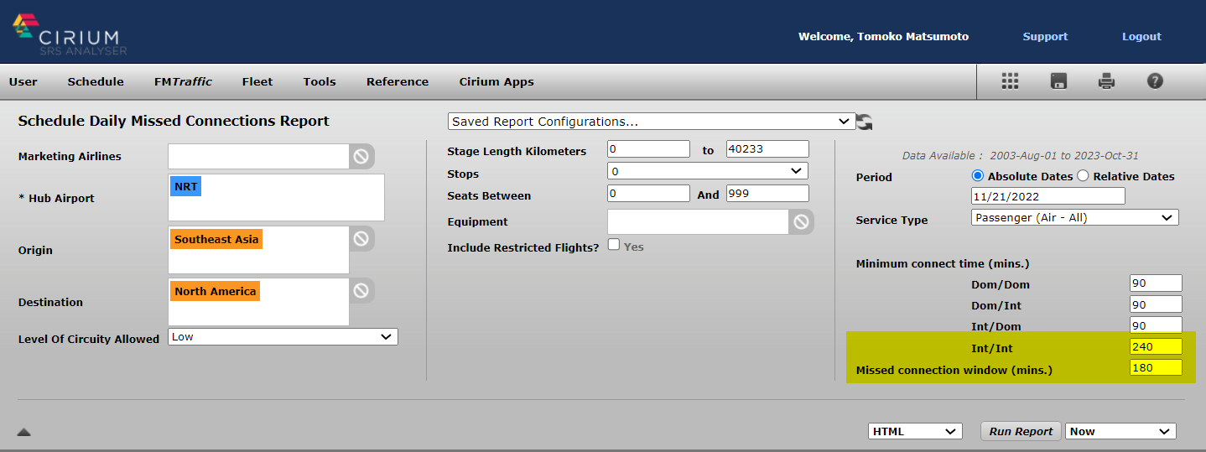Open the apps grid icon
The image size is (1206, 452).
pos(1010,81)
